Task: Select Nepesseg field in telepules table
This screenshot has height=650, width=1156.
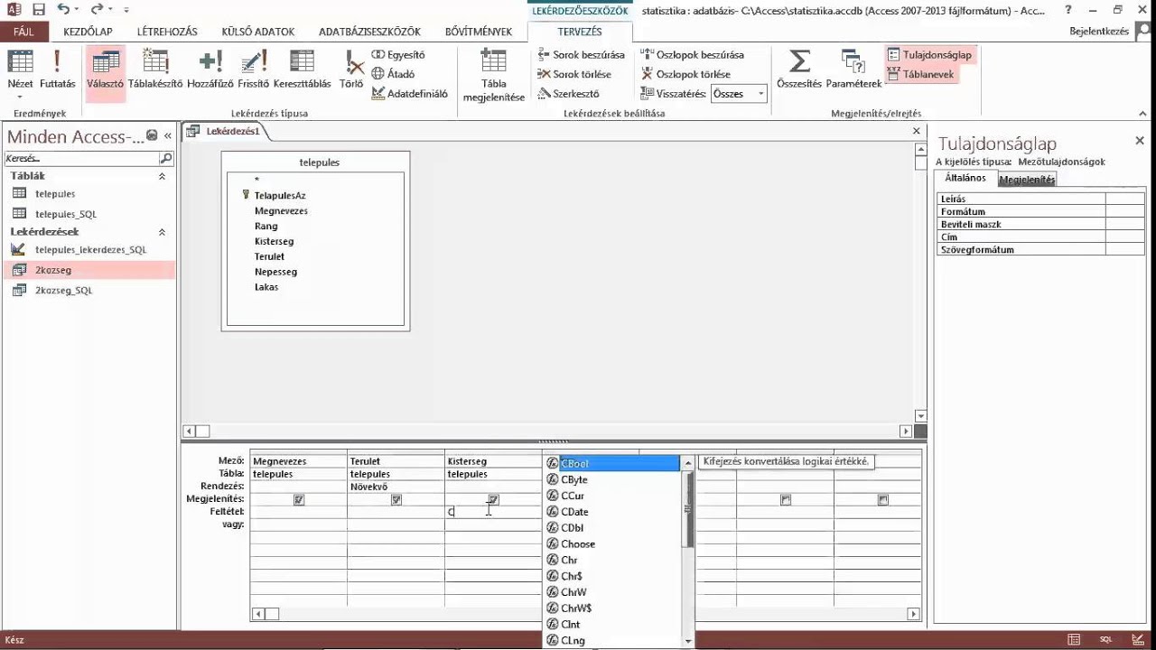Action: tap(275, 272)
